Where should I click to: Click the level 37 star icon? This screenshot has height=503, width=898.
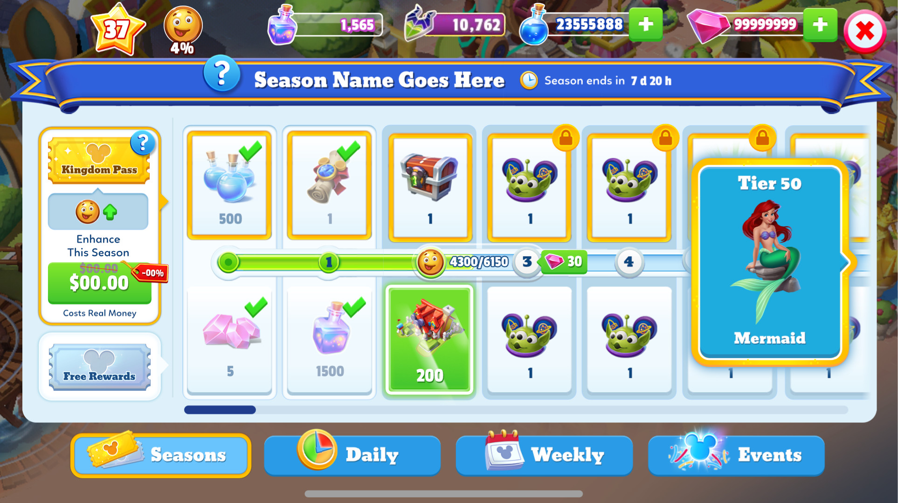click(x=117, y=29)
